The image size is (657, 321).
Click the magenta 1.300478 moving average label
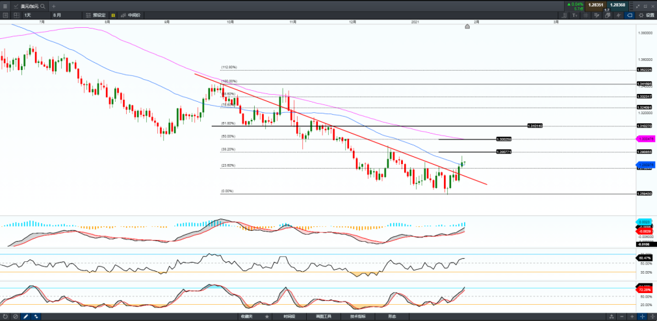pyautogui.click(x=645, y=138)
